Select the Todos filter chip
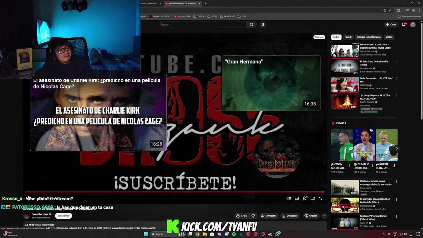The height and width of the screenshot is (238, 423). coord(336,37)
